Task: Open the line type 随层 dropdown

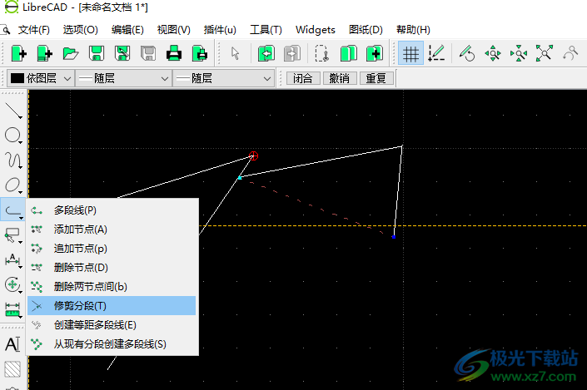Action: (223, 78)
